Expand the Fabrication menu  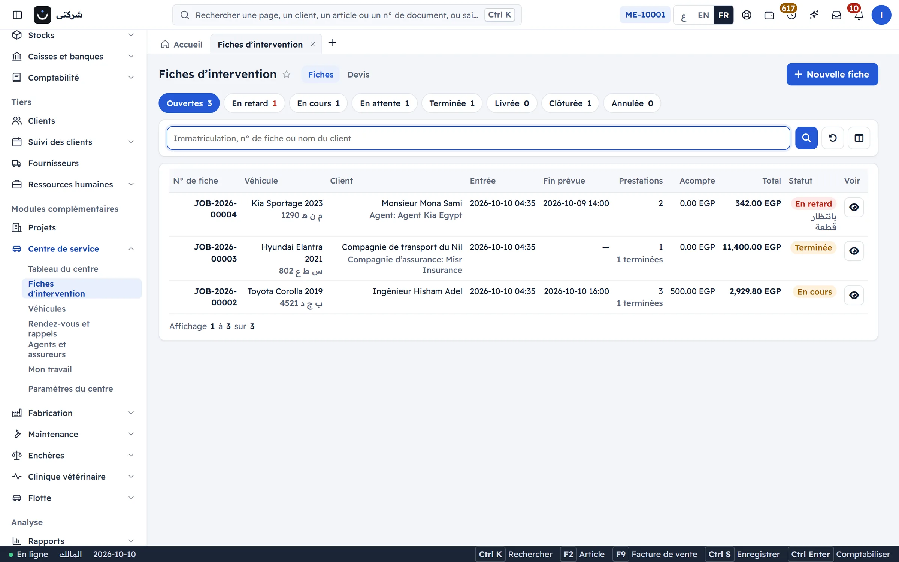[73, 413]
